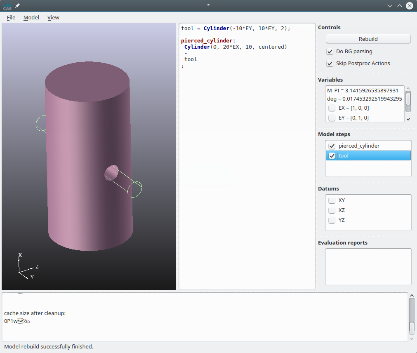Hide the pierced_cylinder model step
The height and width of the screenshot is (353, 417).
tap(332, 146)
